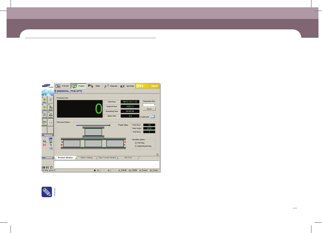Click the F4 Cont. button
The height and width of the screenshot is (233, 322).
pyautogui.click(x=44, y=107)
